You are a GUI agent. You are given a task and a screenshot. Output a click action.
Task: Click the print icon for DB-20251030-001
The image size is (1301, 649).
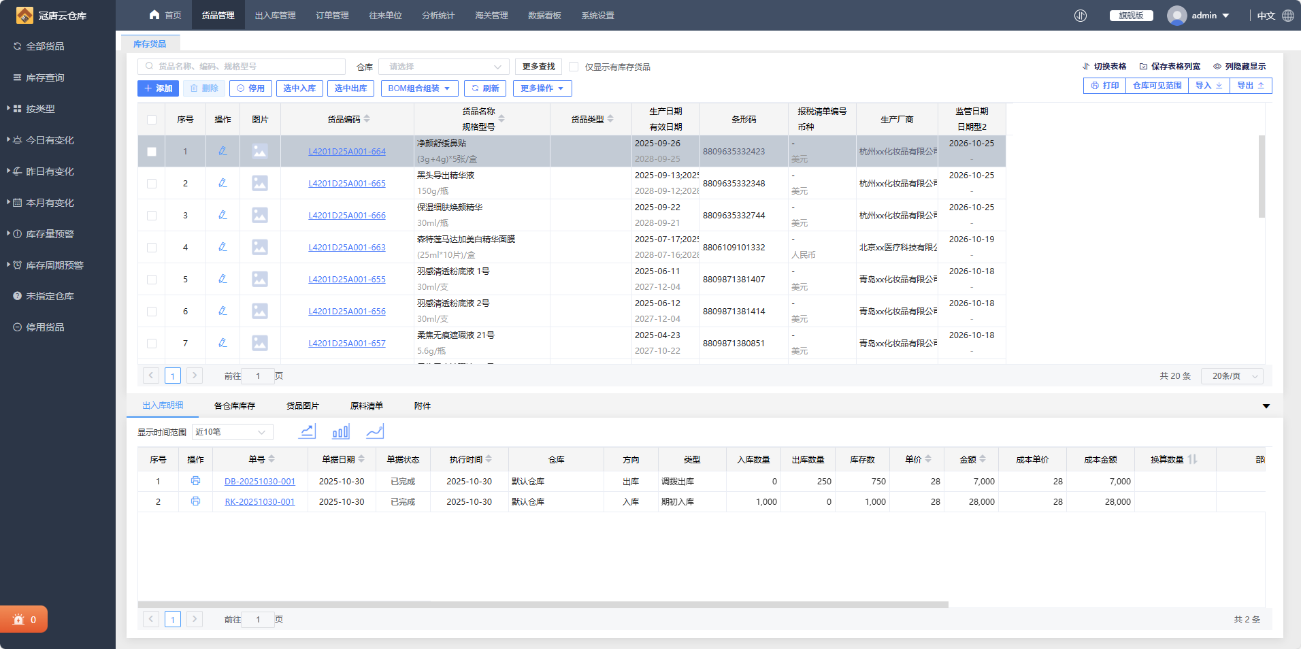(x=195, y=481)
